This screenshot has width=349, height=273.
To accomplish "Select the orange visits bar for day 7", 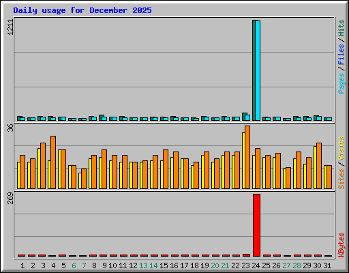I will (x=84, y=179).
